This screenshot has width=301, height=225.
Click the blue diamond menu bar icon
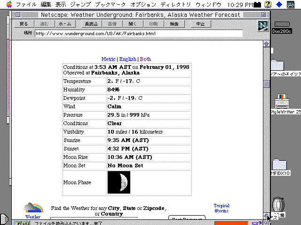click(279, 5)
